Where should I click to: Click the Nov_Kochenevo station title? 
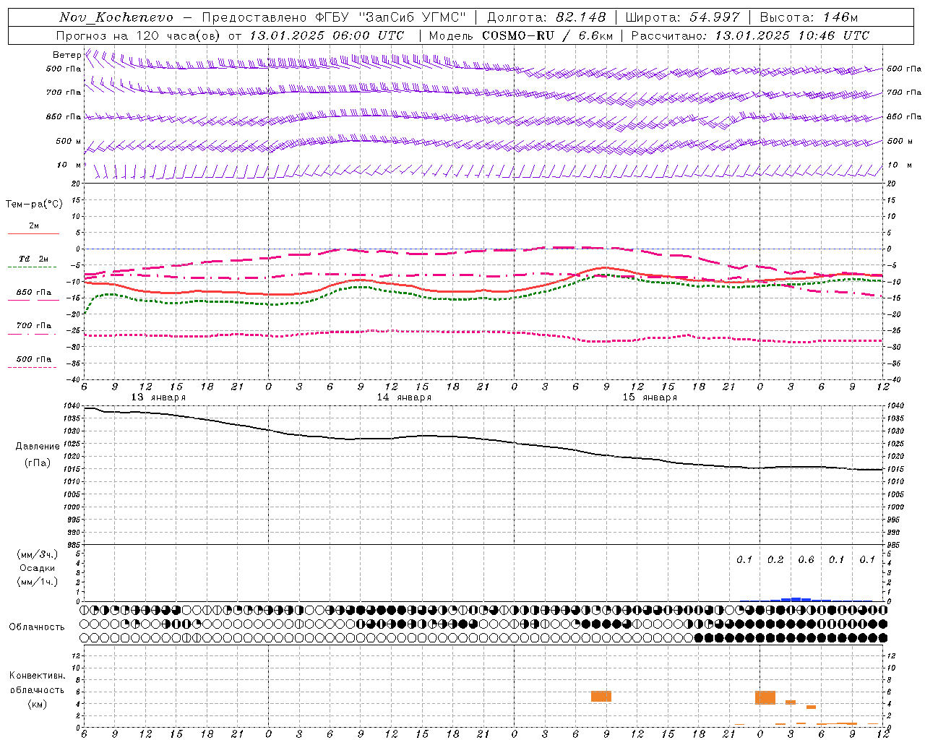tap(116, 17)
